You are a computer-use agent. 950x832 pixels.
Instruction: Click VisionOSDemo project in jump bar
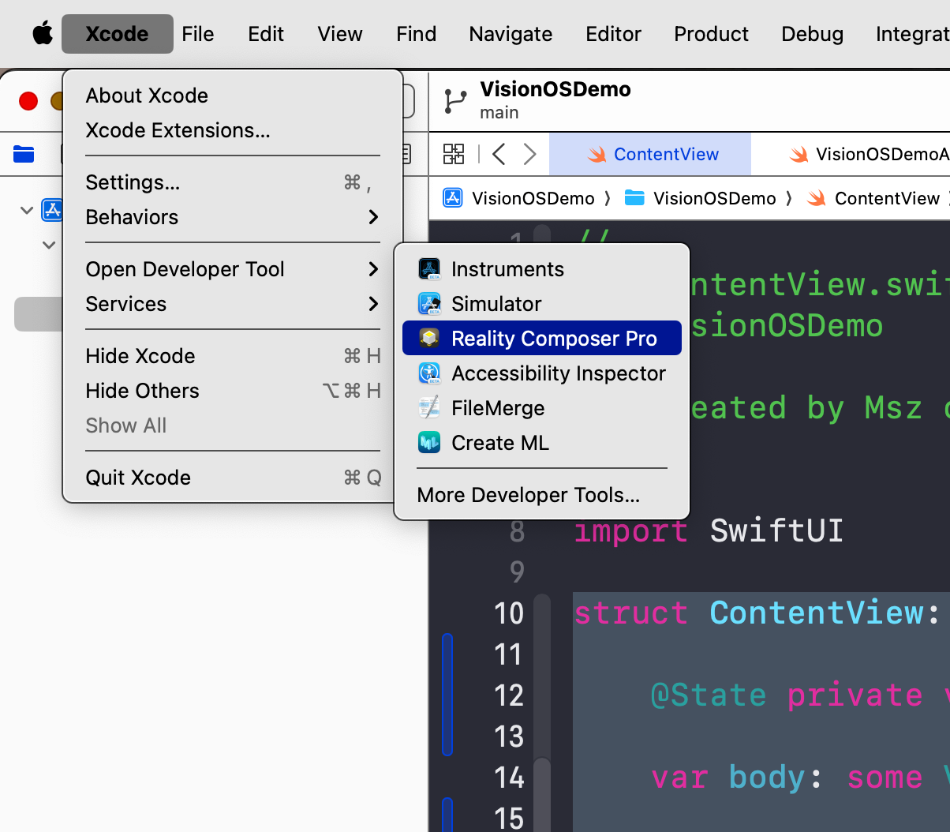point(518,198)
